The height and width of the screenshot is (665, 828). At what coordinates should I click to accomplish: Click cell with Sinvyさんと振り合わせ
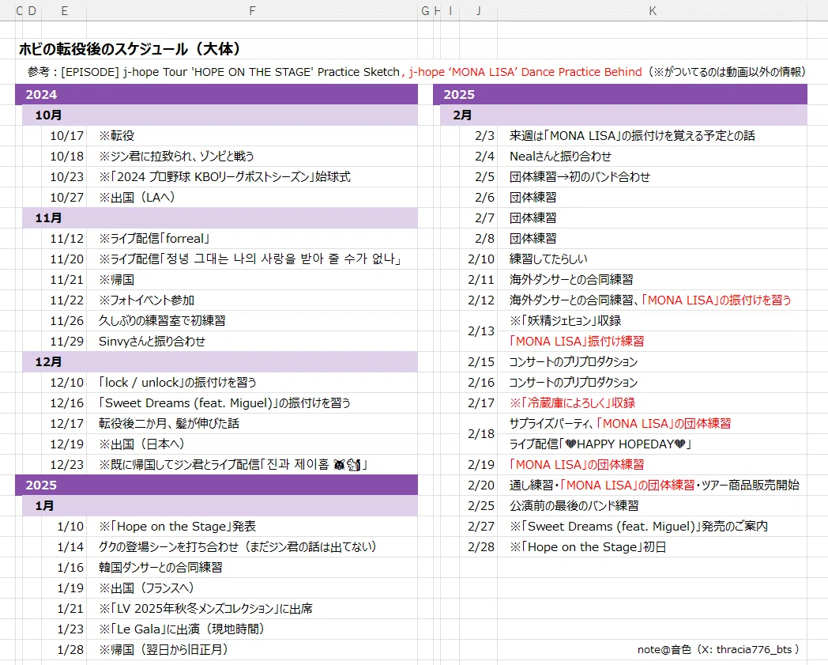[x=252, y=341]
